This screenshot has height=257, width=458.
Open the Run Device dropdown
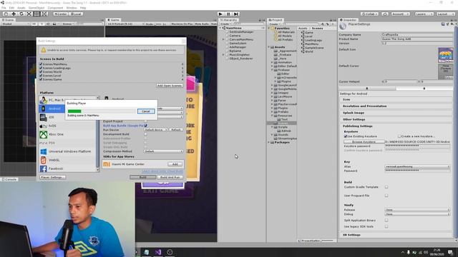pos(156,130)
